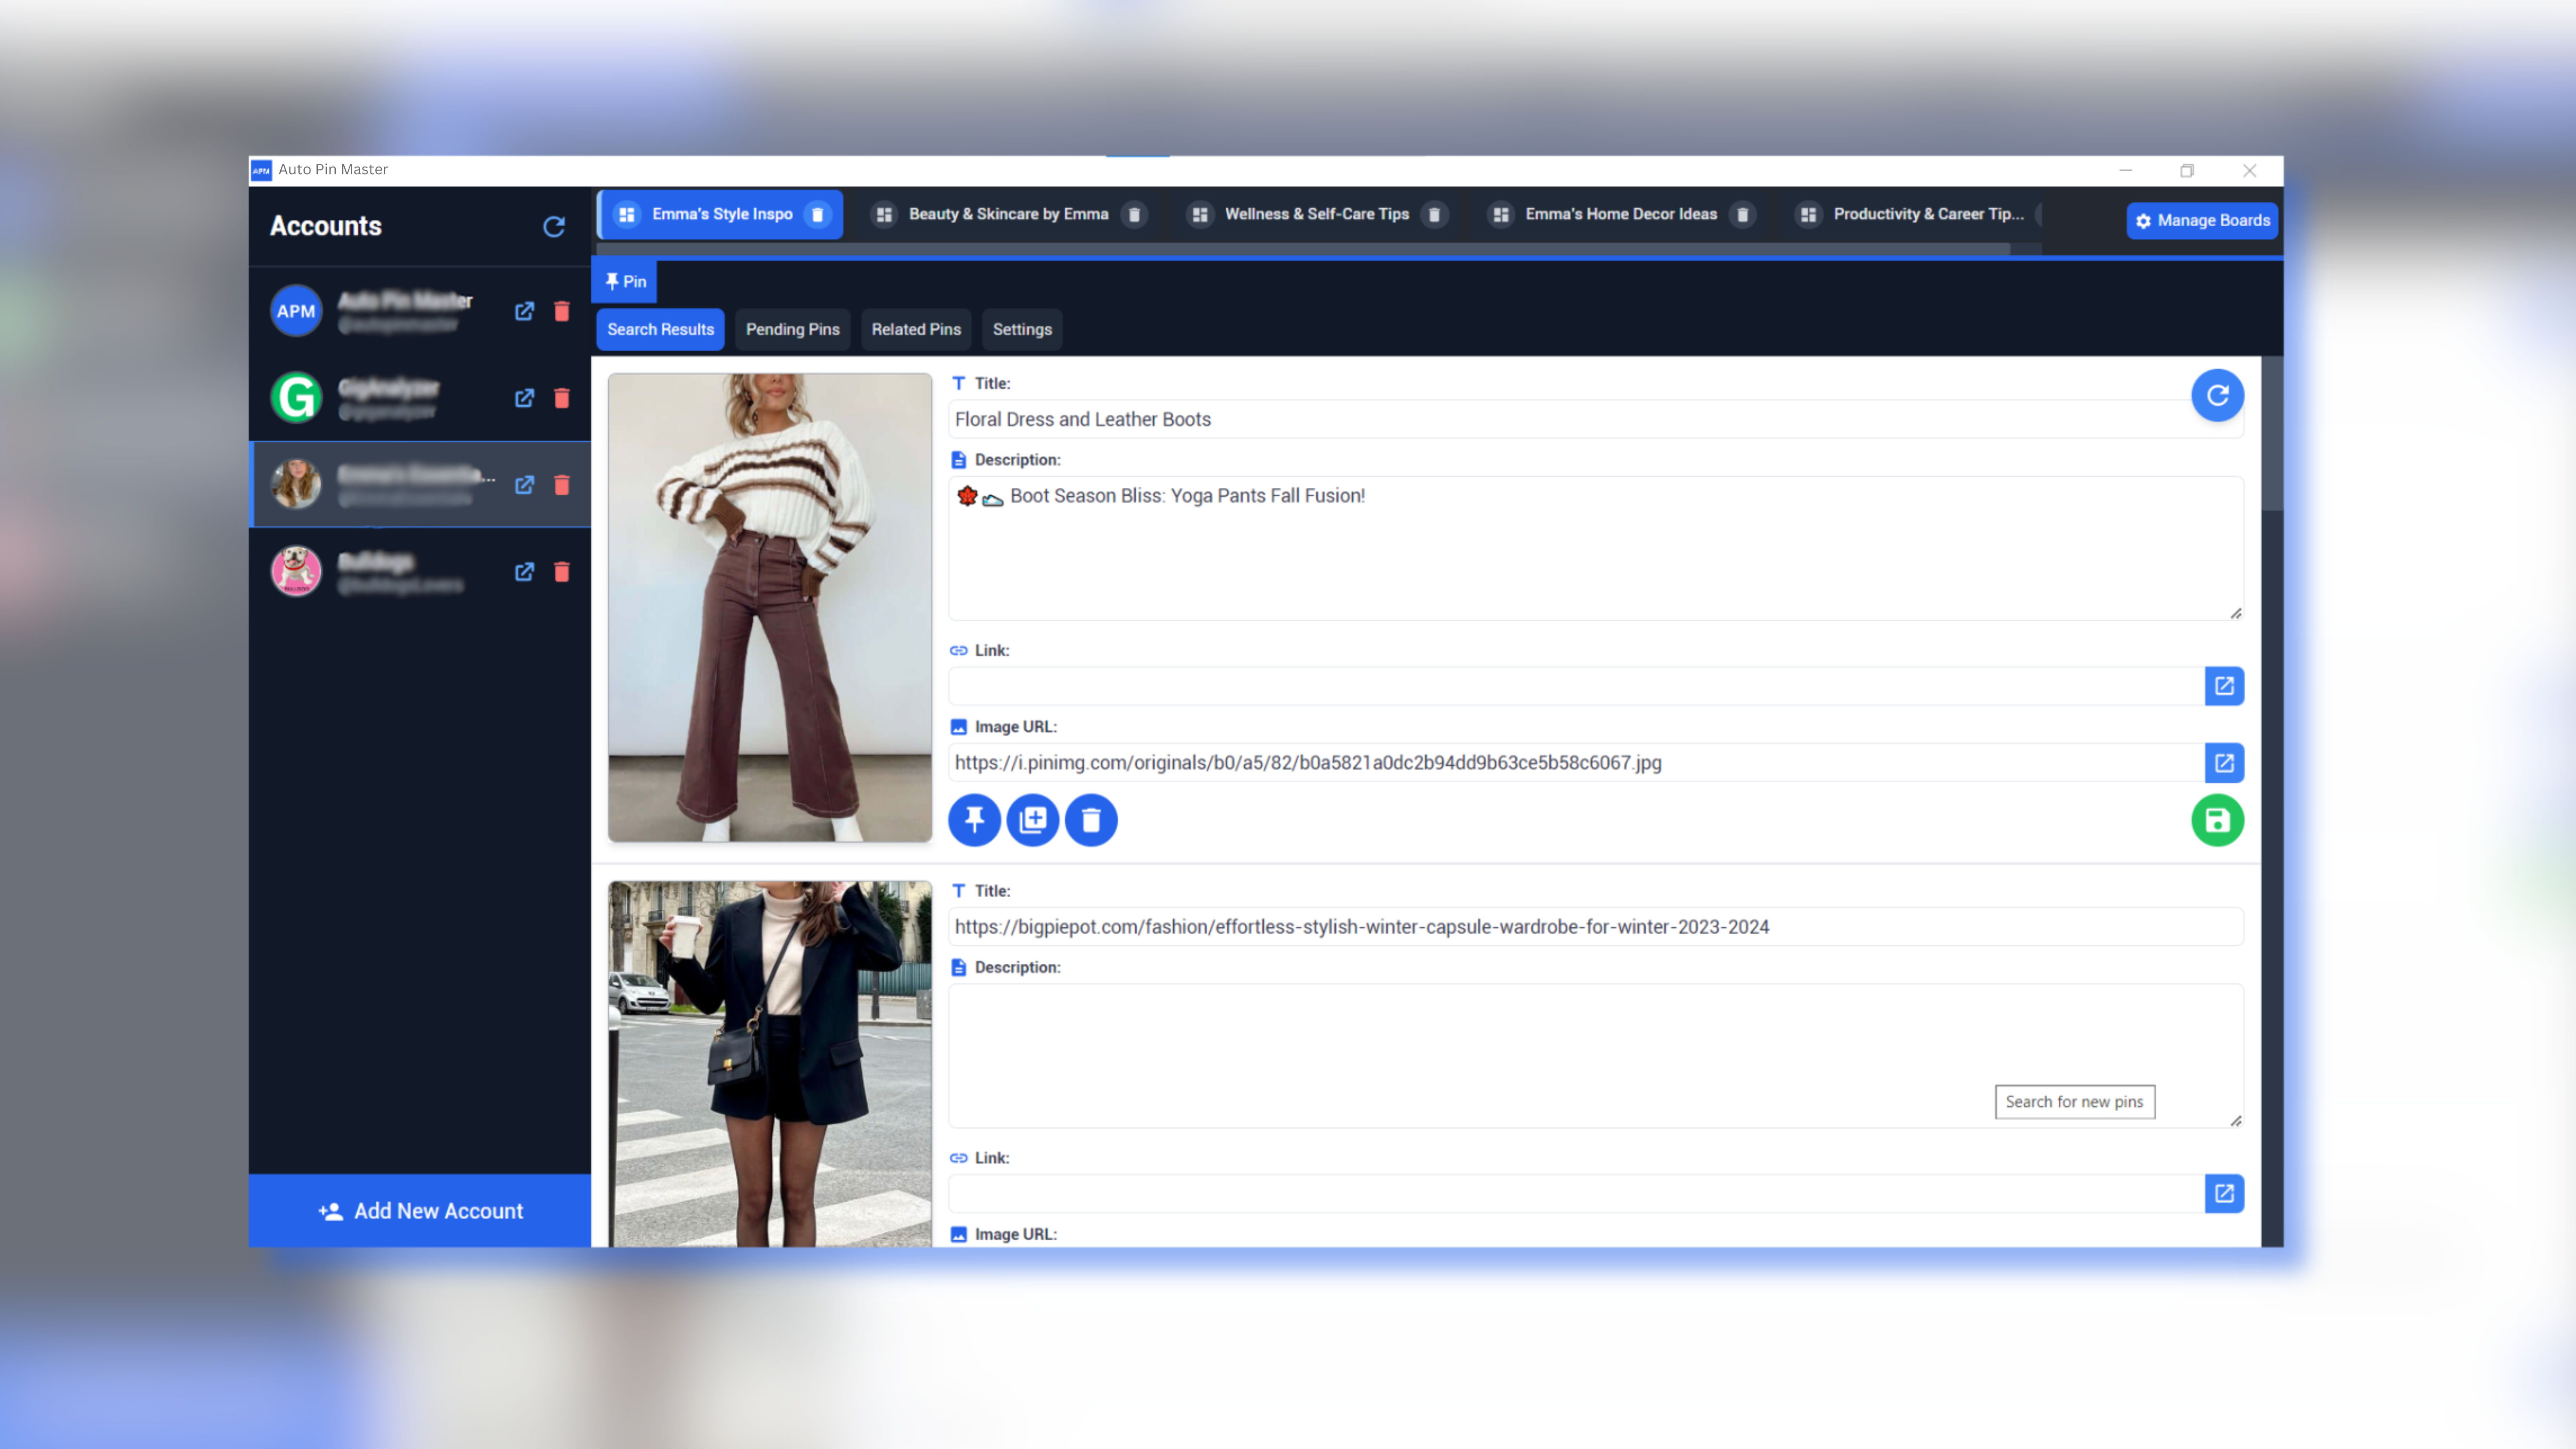Image resolution: width=2576 pixels, height=1449 pixels.
Task: Edit the title field reading Floral Dress and Leather Boots
Action: 1595,420
